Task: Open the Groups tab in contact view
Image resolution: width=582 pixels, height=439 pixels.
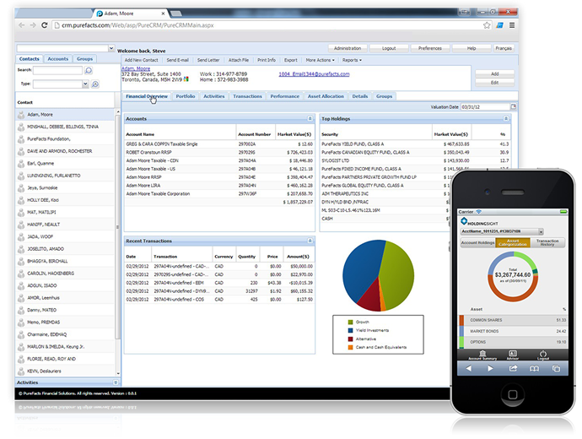Action: [x=384, y=96]
